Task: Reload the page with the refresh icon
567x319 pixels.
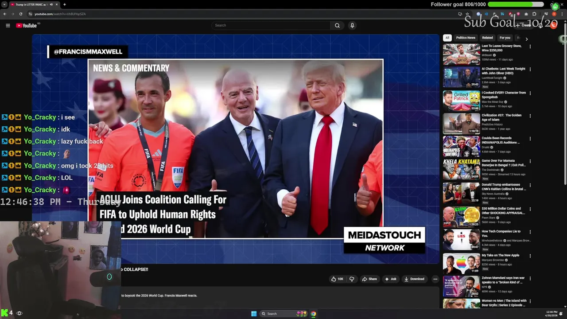Action: pyautogui.click(x=20, y=14)
